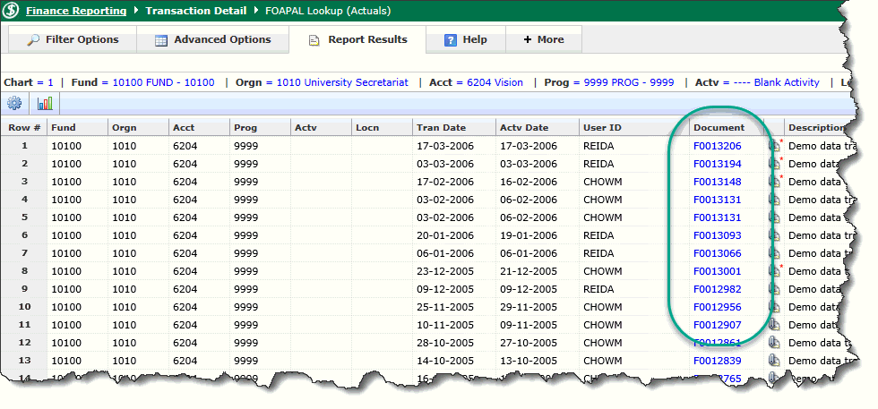
Task: Click attachment icon next to F0012839
Action: tap(774, 360)
